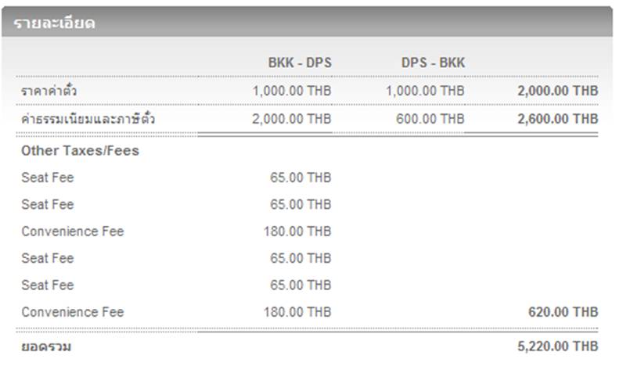The height and width of the screenshot is (377, 630).
Task: Click the 620.00 THB other fees subtotal
Action: point(563,312)
